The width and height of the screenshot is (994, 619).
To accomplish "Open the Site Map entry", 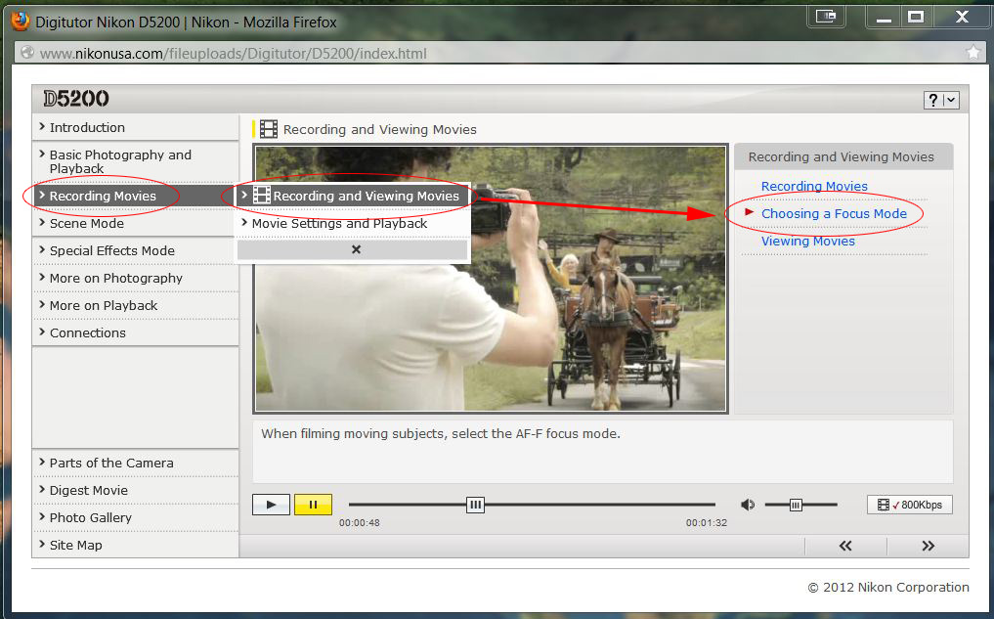I will click(x=136, y=545).
